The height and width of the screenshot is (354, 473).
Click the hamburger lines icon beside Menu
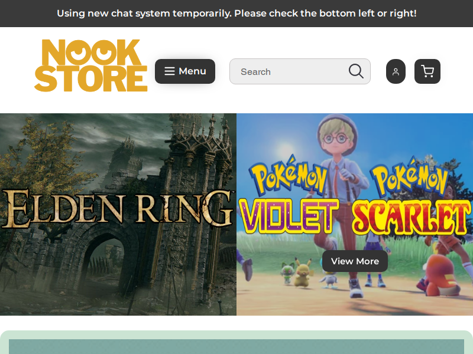[170, 71]
